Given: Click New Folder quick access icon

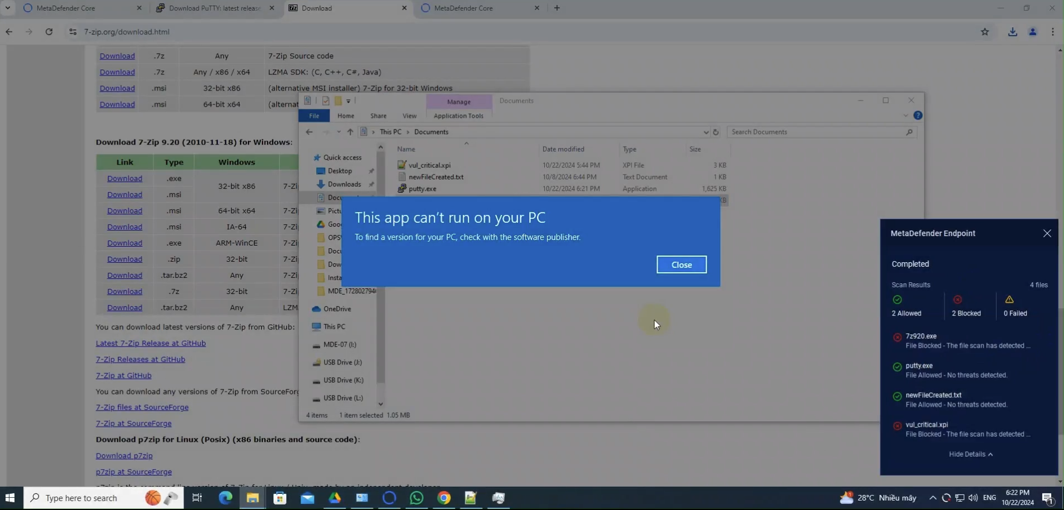Looking at the screenshot, I should pos(337,101).
